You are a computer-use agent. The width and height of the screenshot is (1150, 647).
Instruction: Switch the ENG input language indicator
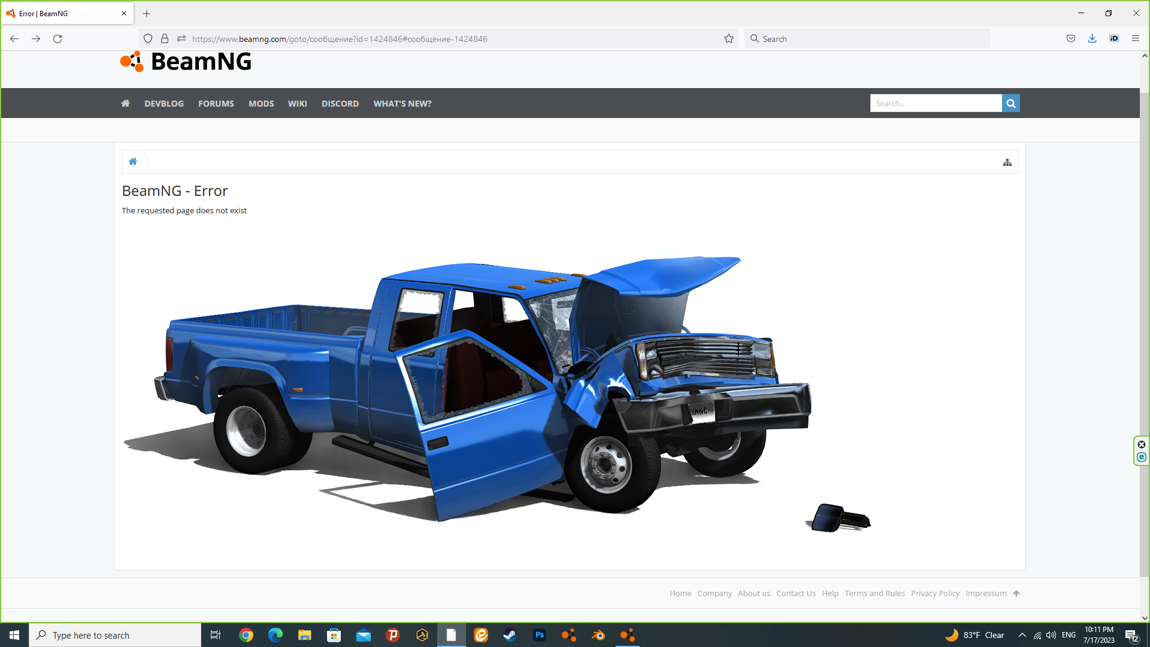click(x=1069, y=635)
